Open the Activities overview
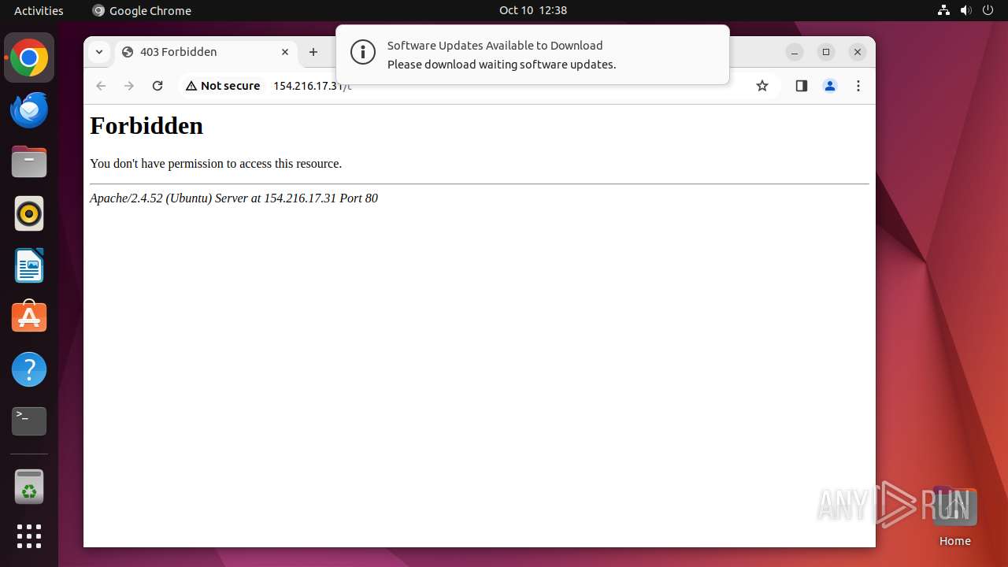 (x=39, y=10)
